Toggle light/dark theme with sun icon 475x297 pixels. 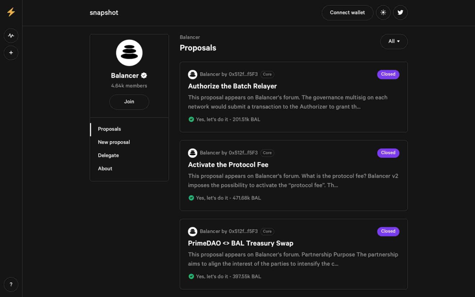(383, 13)
